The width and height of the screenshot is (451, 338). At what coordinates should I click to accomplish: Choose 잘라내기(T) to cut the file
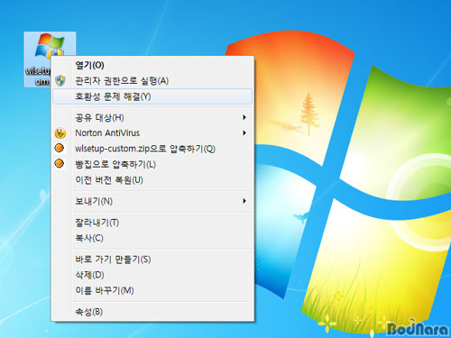click(152, 223)
